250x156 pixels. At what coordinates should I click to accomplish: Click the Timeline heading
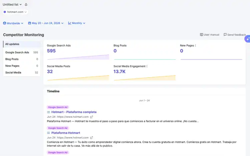click(x=53, y=91)
